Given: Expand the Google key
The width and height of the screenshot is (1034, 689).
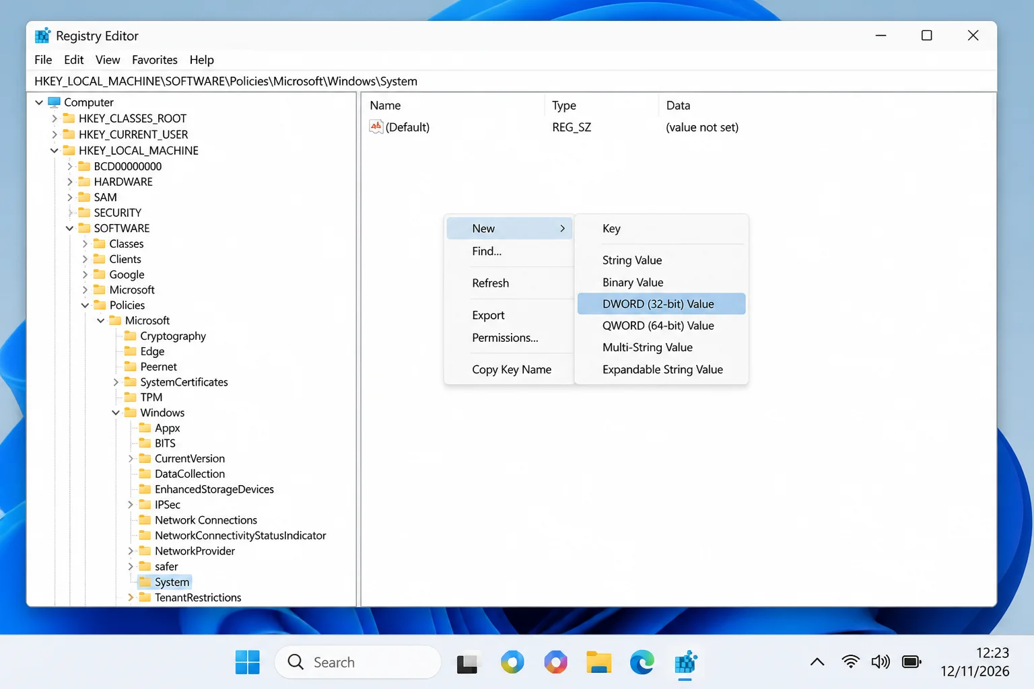Looking at the screenshot, I should point(85,275).
